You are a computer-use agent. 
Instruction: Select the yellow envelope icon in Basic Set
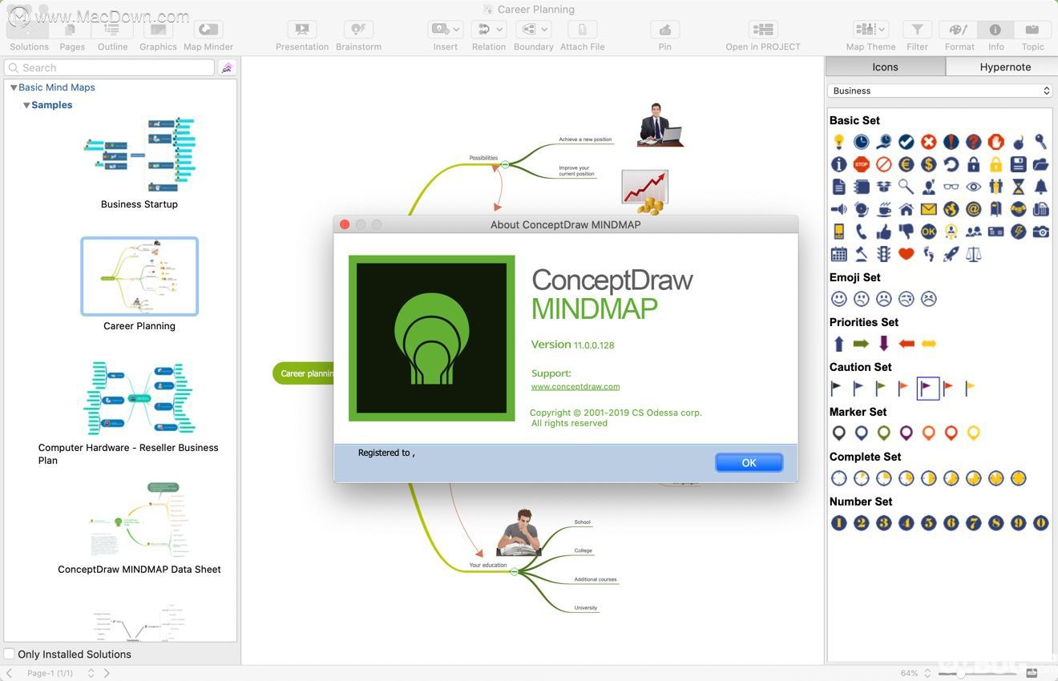[929, 209]
